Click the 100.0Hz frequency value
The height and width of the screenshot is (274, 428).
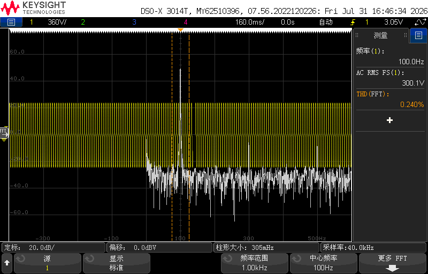click(x=411, y=62)
